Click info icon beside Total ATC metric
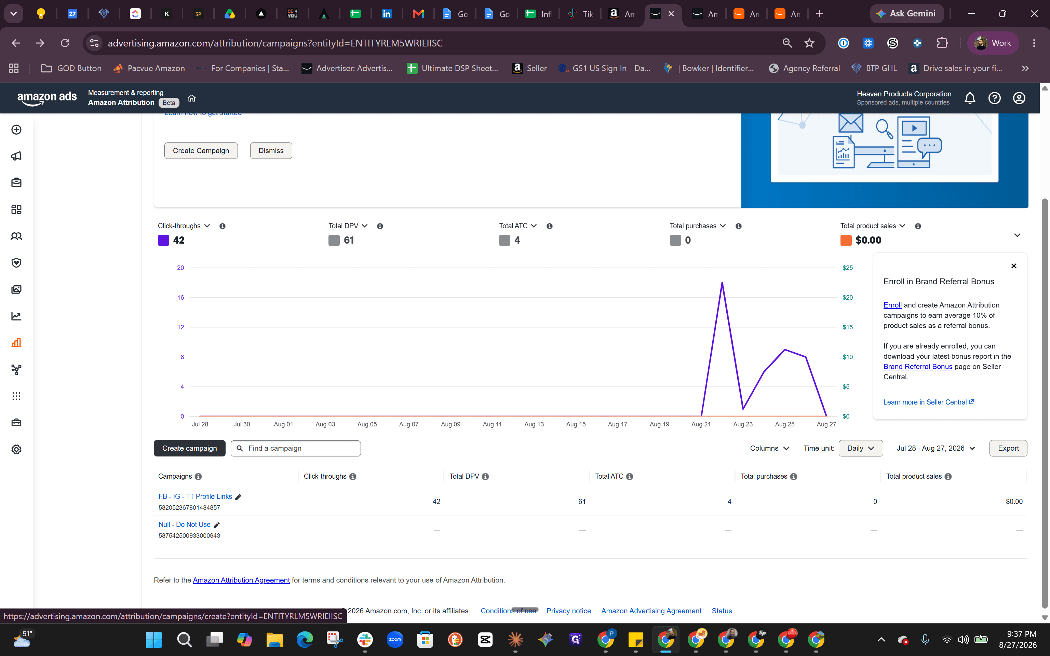 549,226
